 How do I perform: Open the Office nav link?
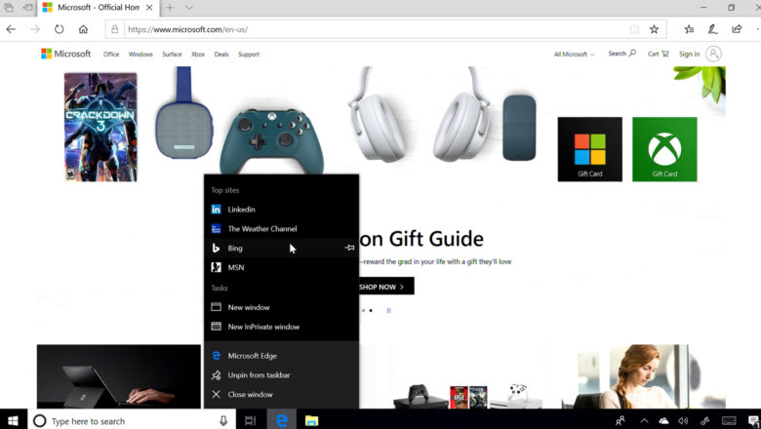pos(111,55)
